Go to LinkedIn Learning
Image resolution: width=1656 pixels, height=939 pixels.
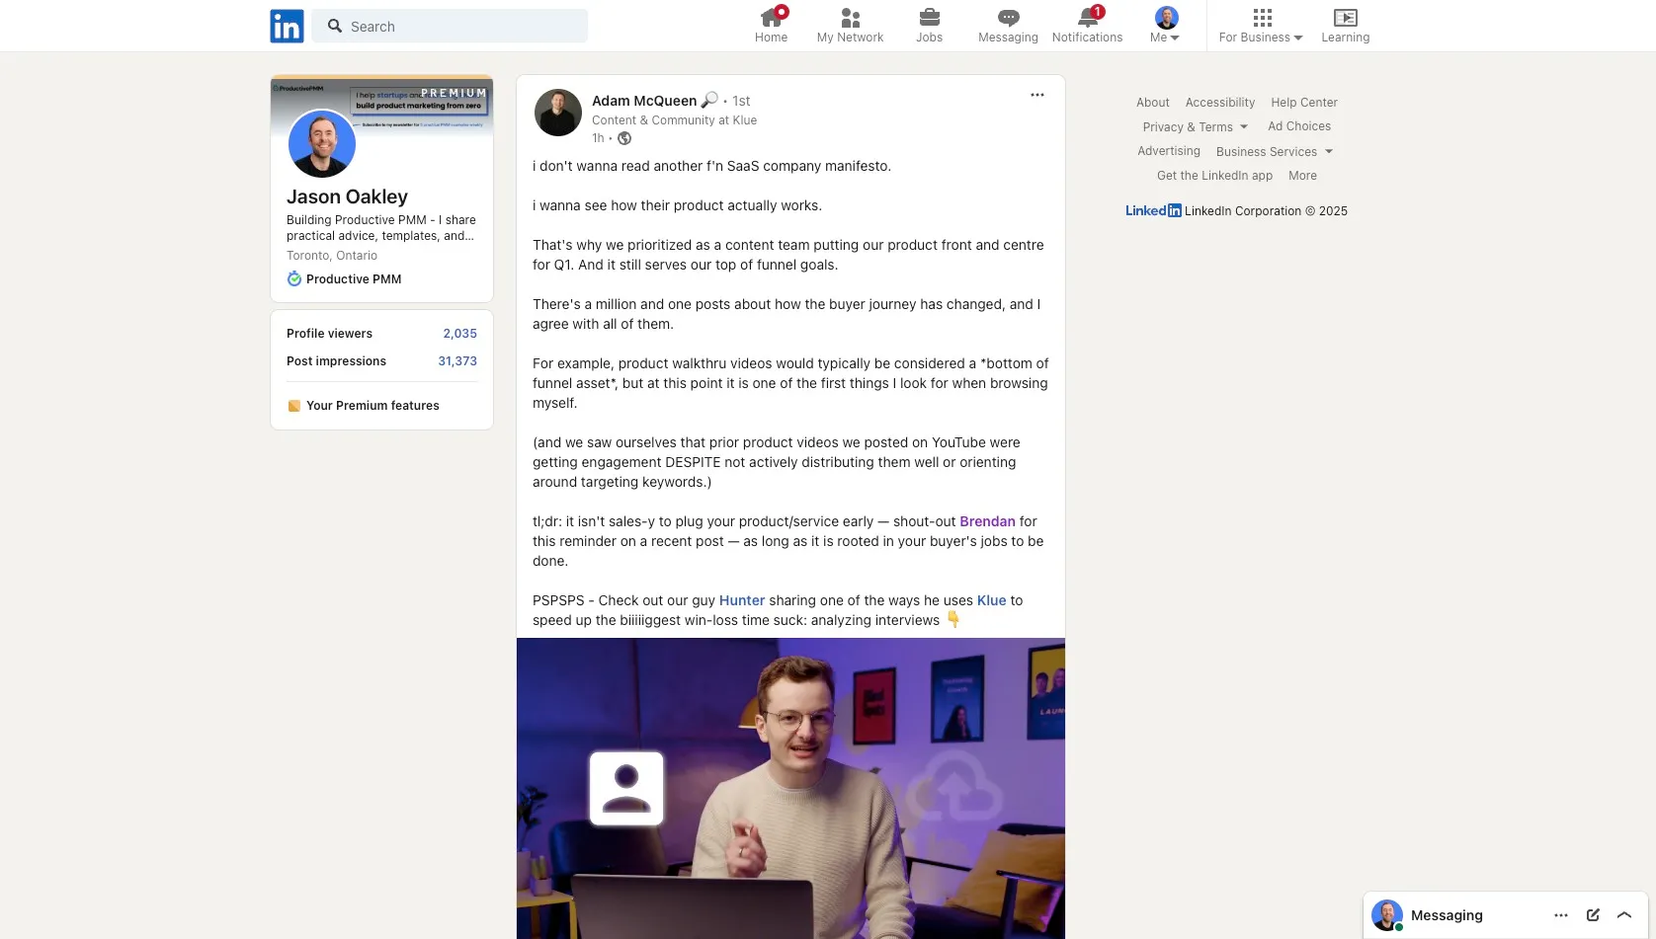tap(1345, 25)
